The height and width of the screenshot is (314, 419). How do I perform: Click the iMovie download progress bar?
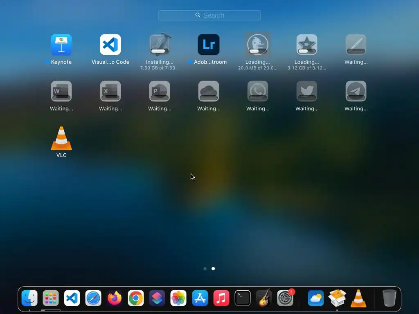point(307,51)
